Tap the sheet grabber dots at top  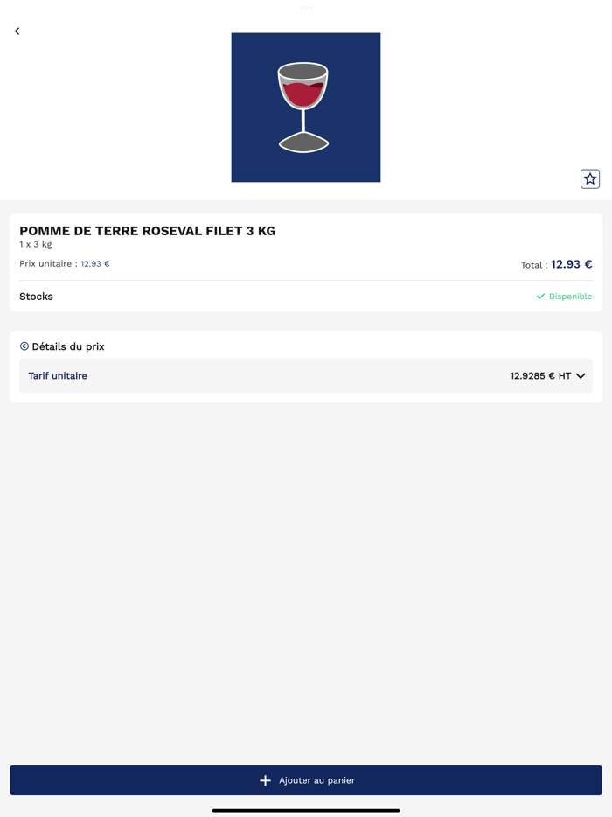[306, 7]
